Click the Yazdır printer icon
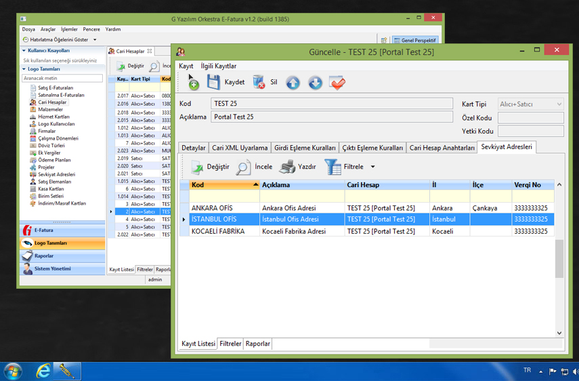 pyautogui.click(x=288, y=167)
